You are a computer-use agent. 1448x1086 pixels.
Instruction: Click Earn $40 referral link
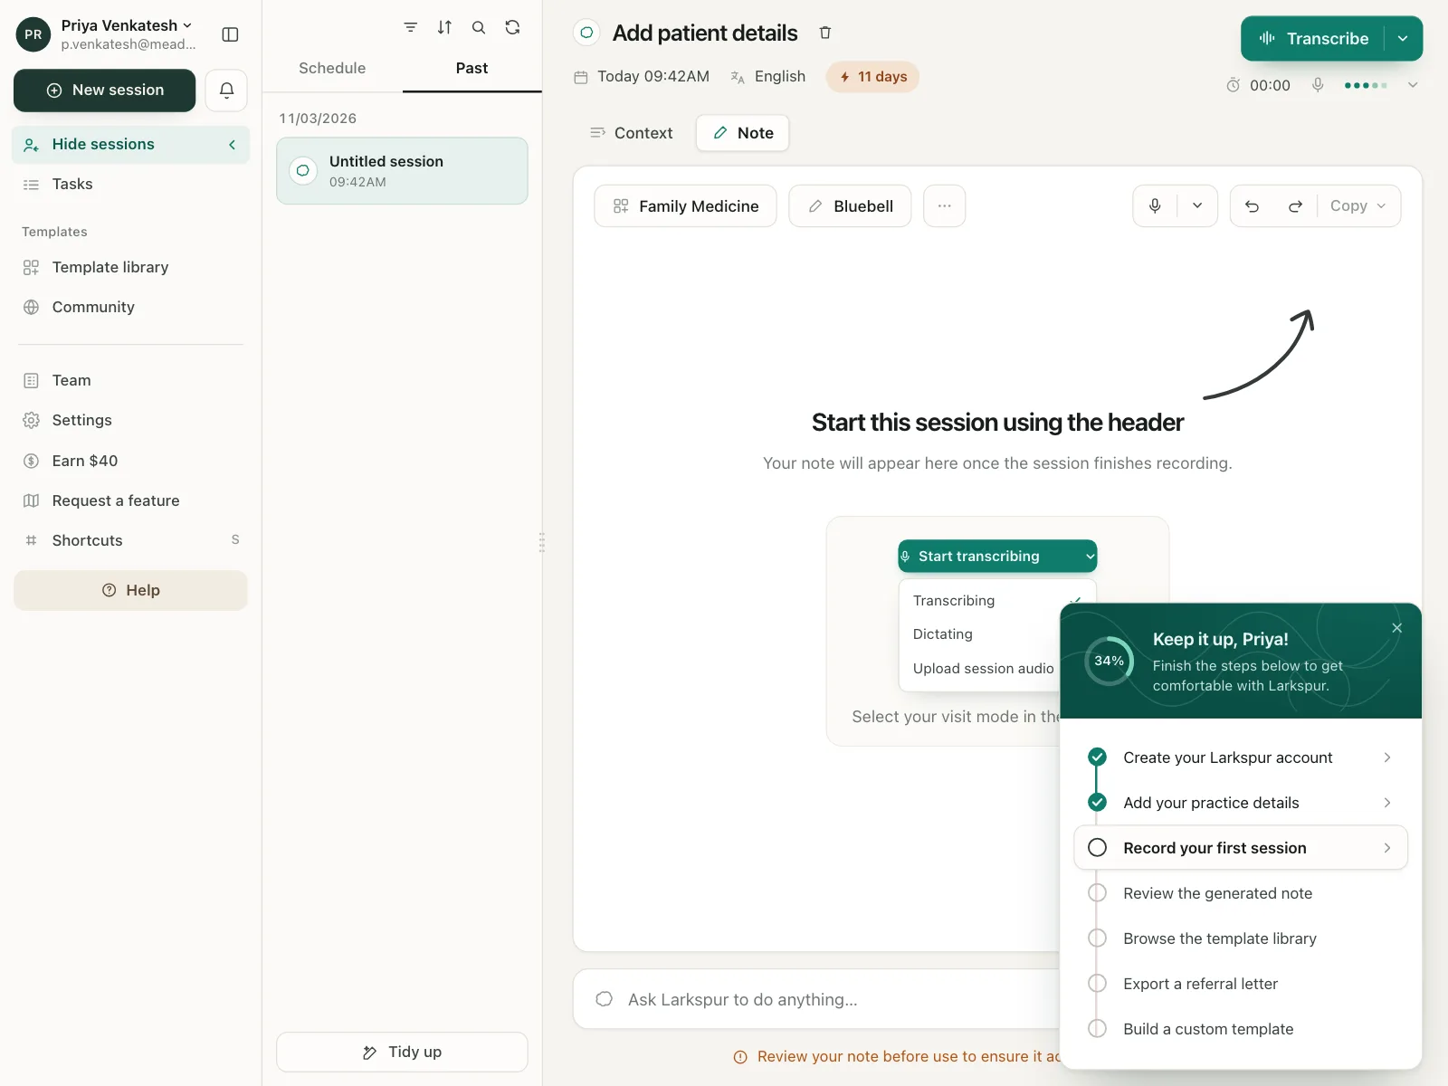pyautogui.click(x=130, y=461)
